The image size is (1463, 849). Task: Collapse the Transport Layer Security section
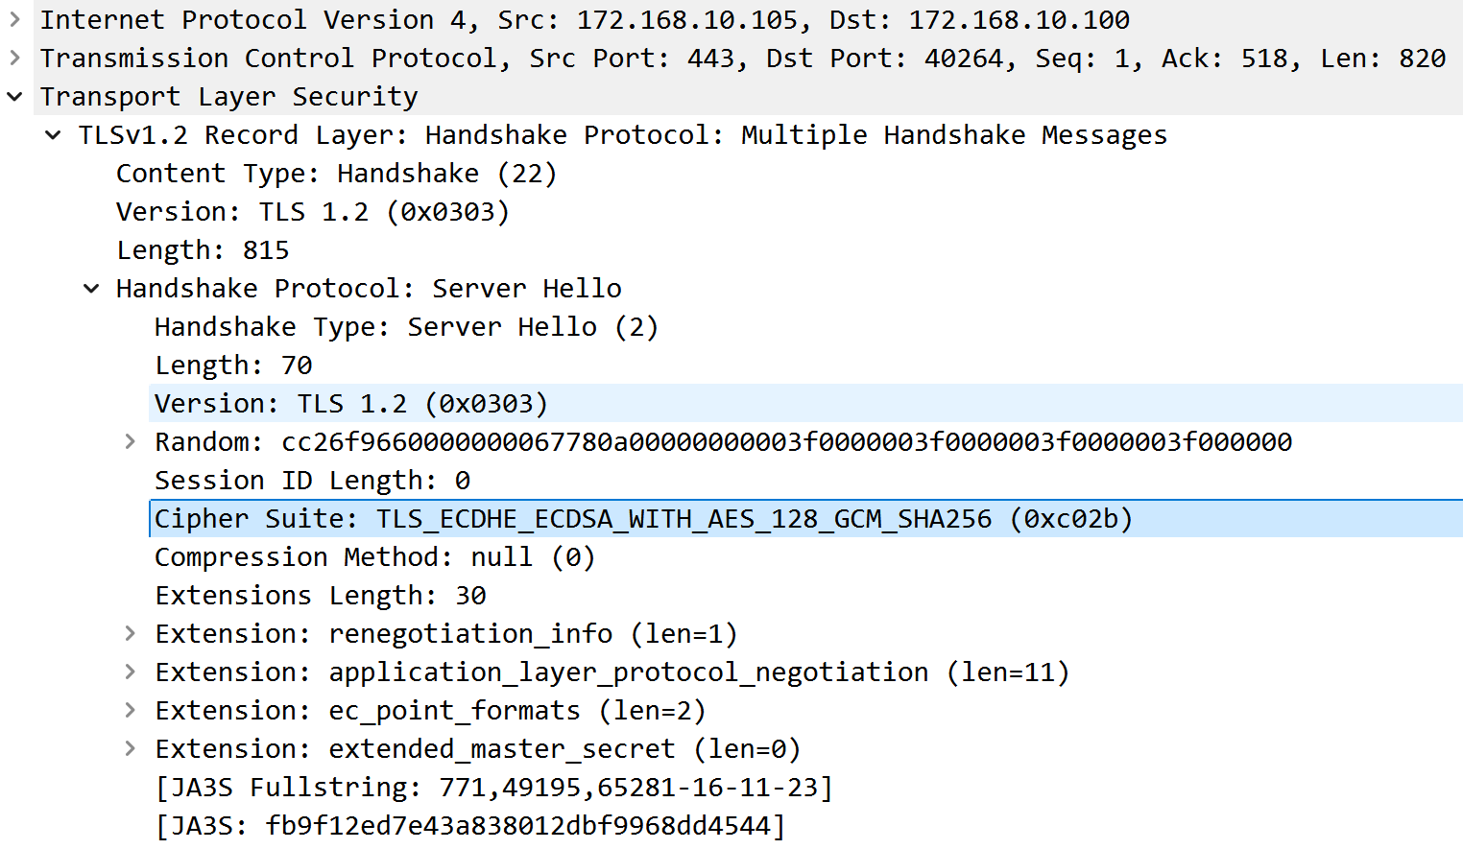(14, 96)
